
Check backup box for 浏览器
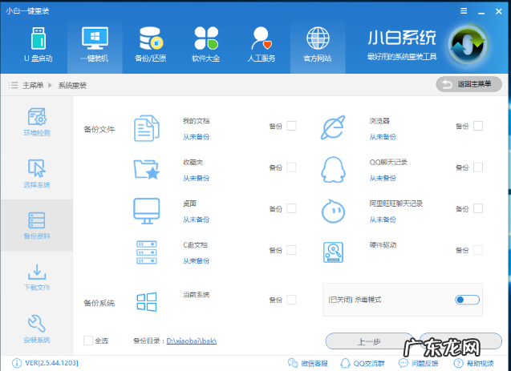click(x=478, y=126)
